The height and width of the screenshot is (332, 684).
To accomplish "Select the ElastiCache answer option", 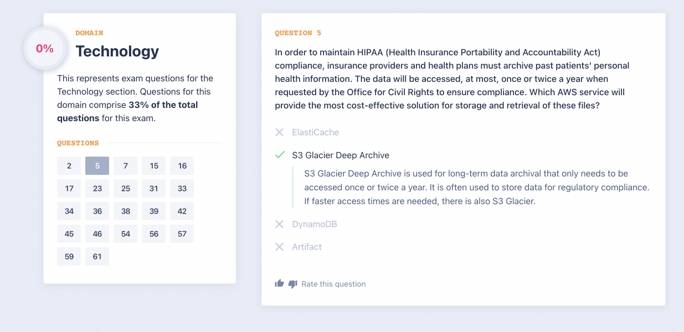I will (x=315, y=132).
